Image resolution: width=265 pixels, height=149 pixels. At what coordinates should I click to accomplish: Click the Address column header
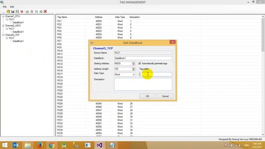99,17
